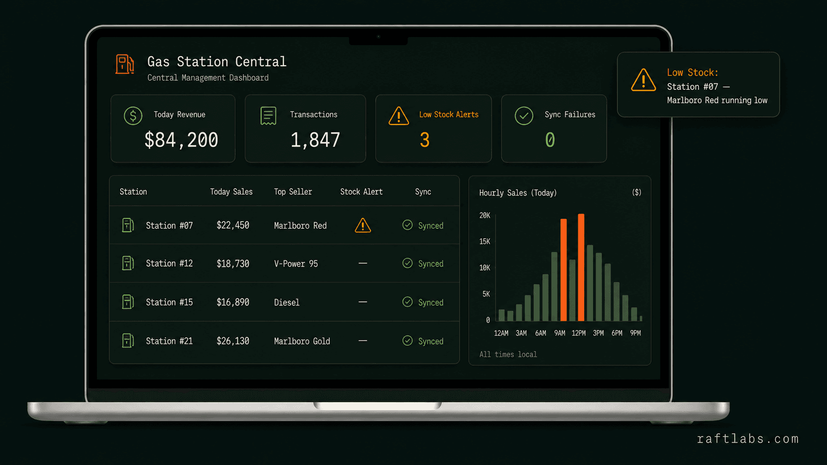
Task: Click the $84,200 revenue figure
Action: 181,140
